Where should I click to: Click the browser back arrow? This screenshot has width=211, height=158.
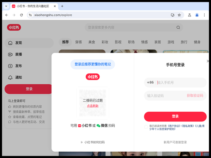(7, 15)
